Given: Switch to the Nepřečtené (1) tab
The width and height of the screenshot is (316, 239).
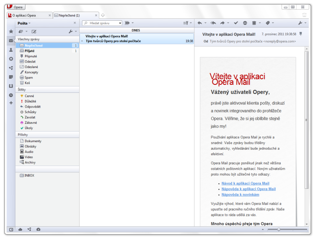Looking at the screenshot, I should (76, 15).
